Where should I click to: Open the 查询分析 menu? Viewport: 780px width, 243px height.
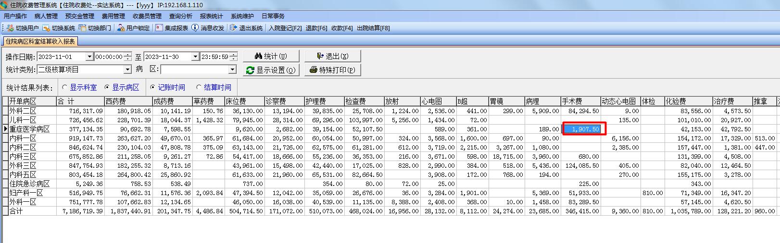[x=181, y=16]
